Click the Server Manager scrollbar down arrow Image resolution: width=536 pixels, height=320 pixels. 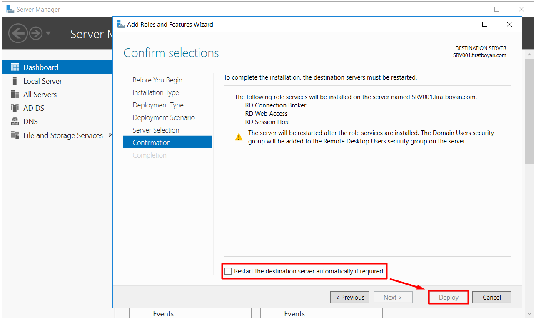click(x=529, y=313)
